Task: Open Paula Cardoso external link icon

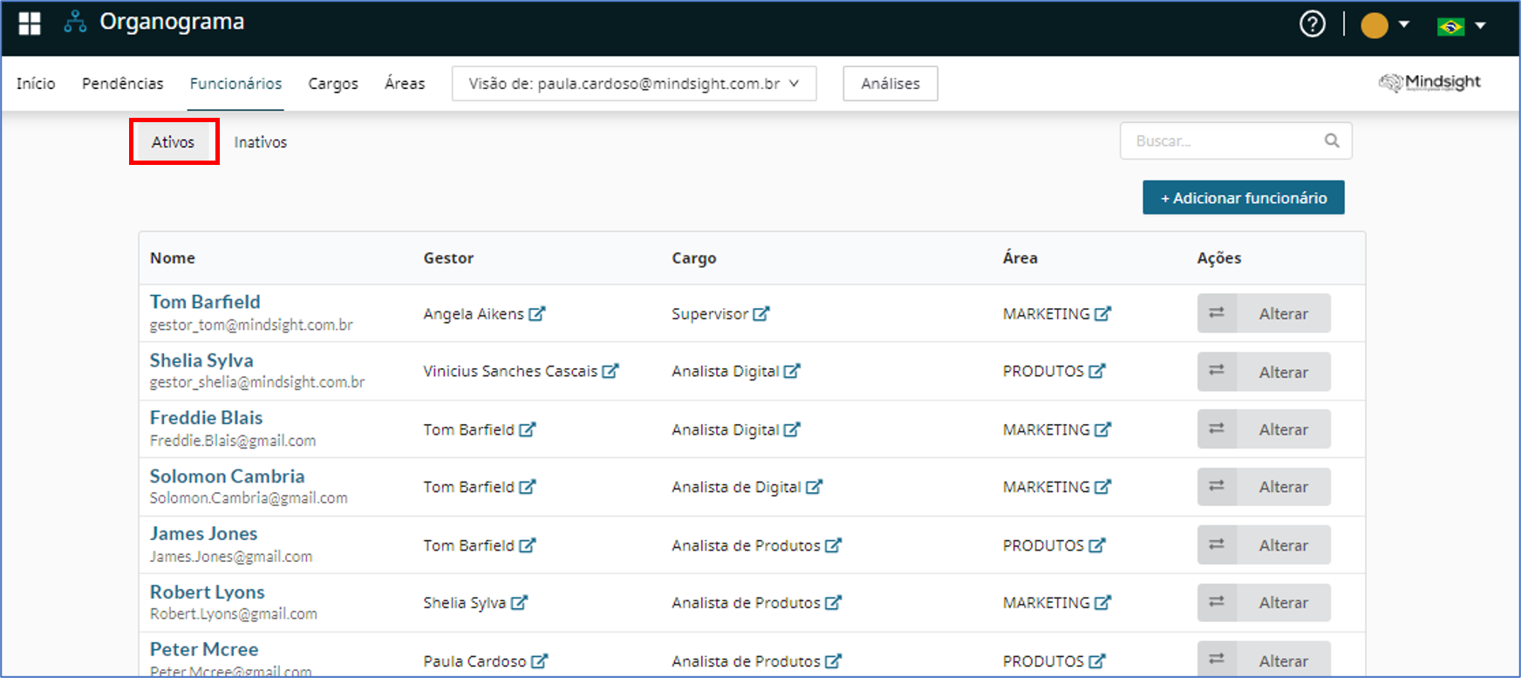Action: point(540,661)
